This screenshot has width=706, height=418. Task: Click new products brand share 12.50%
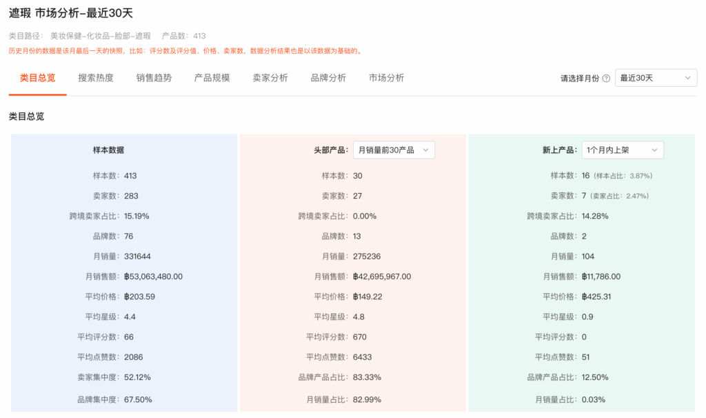(x=595, y=377)
